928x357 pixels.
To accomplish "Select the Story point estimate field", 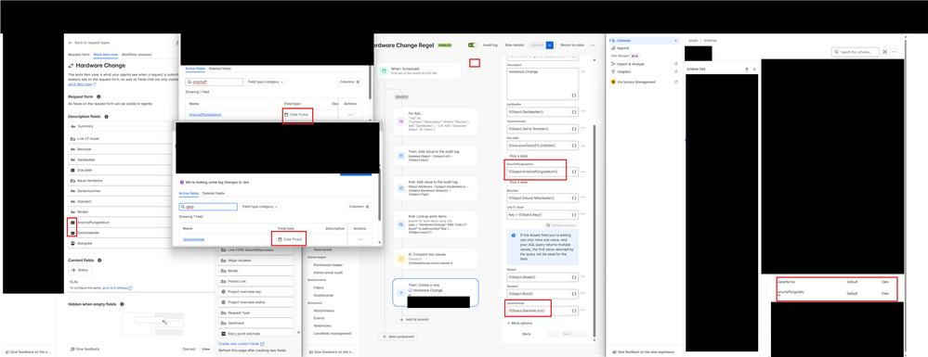I will (x=255, y=334).
